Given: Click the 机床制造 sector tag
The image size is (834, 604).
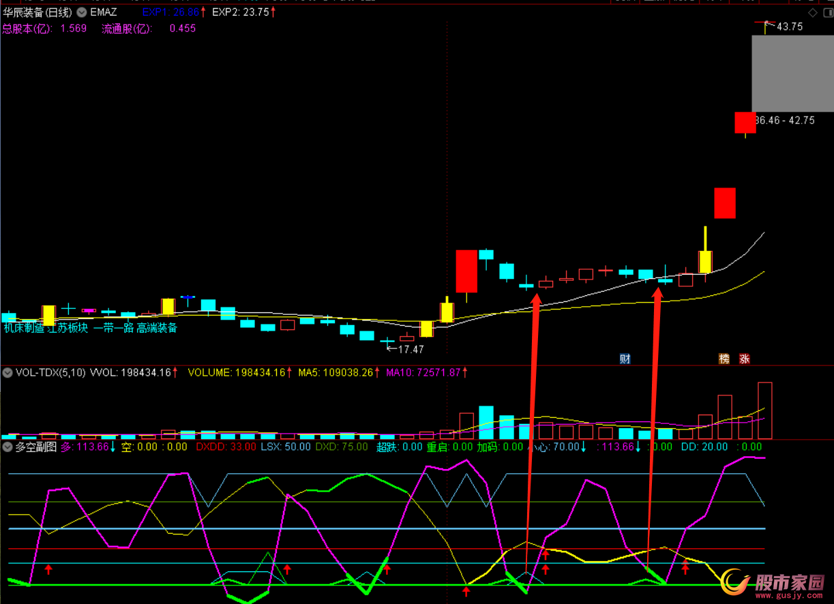Looking at the screenshot, I should tap(23, 328).
